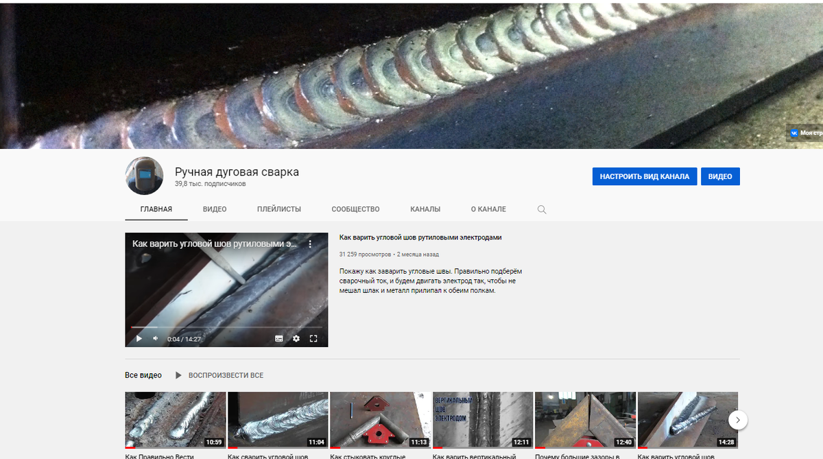This screenshot has width=823, height=459.
Task: Open the 'Как варить угловой шов рутиловыми электродами' title link
Action: click(420, 237)
